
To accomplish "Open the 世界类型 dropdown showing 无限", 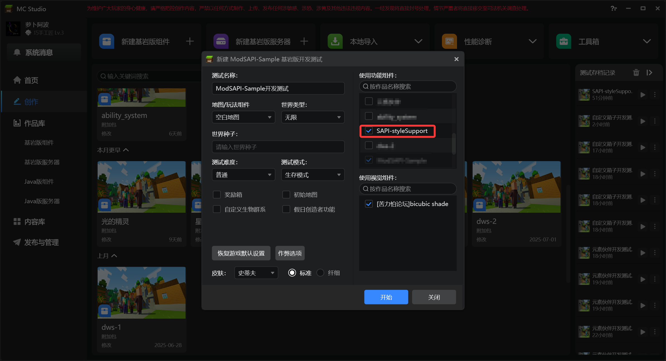I will tap(313, 117).
